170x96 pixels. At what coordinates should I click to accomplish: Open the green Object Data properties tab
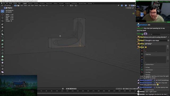(x=142, y=70)
